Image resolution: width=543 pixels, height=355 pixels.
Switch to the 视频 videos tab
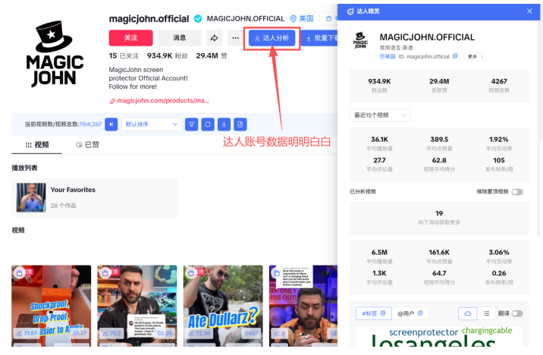[x=37, y=145]
